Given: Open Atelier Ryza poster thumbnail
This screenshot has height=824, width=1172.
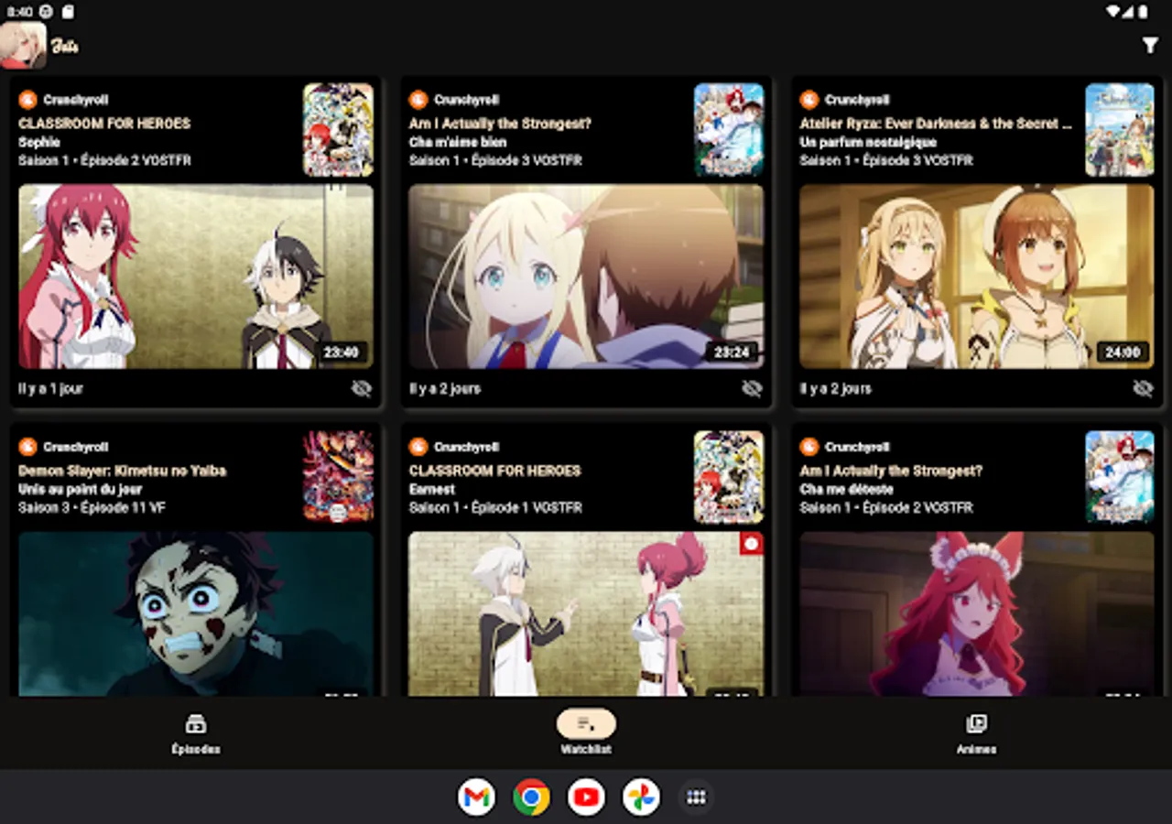Looking at the screenshot, I should click(x=1120, y=130).
